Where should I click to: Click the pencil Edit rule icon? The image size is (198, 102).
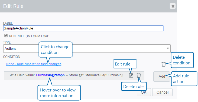point(131,75)
